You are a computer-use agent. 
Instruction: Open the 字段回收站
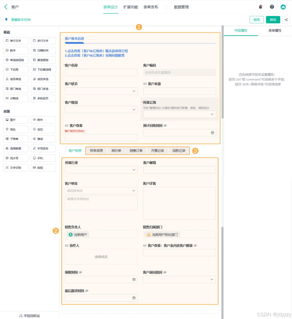pos(30,316)
